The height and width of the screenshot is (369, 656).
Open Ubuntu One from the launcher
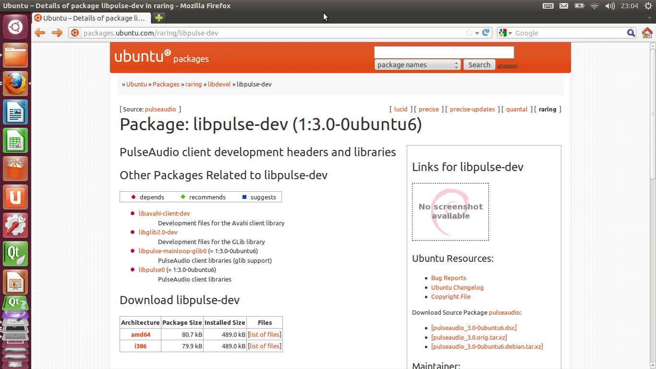pyautogui.click(x=15, y=197)
